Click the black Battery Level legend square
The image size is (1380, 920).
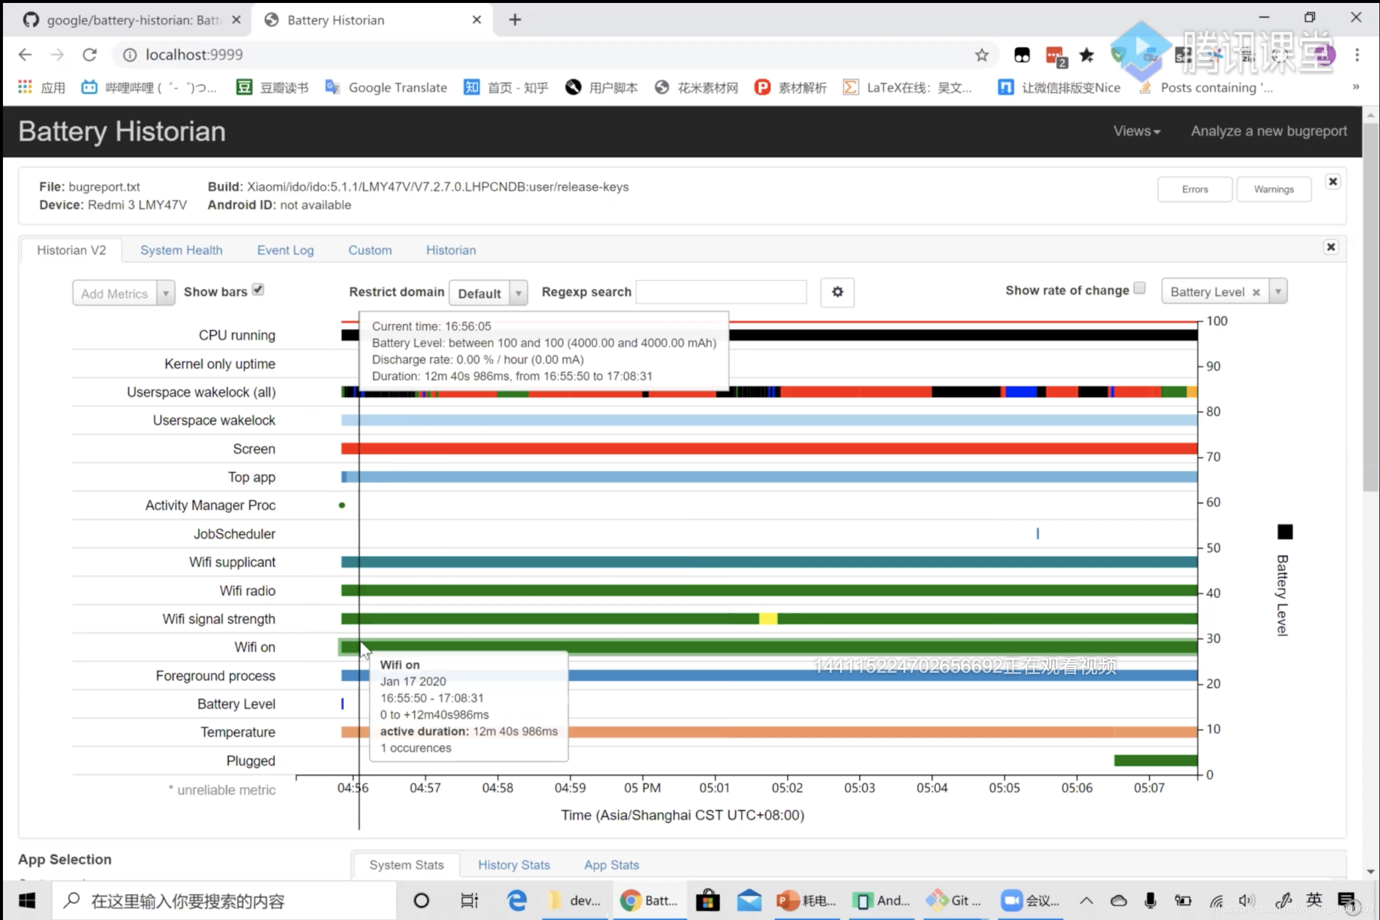click(x=1285, y=532)
